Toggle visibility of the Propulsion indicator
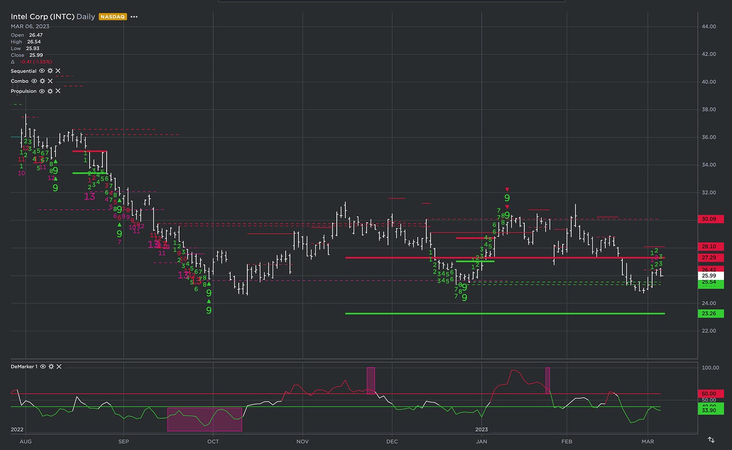The image size is (732, 450). [42, 91]
